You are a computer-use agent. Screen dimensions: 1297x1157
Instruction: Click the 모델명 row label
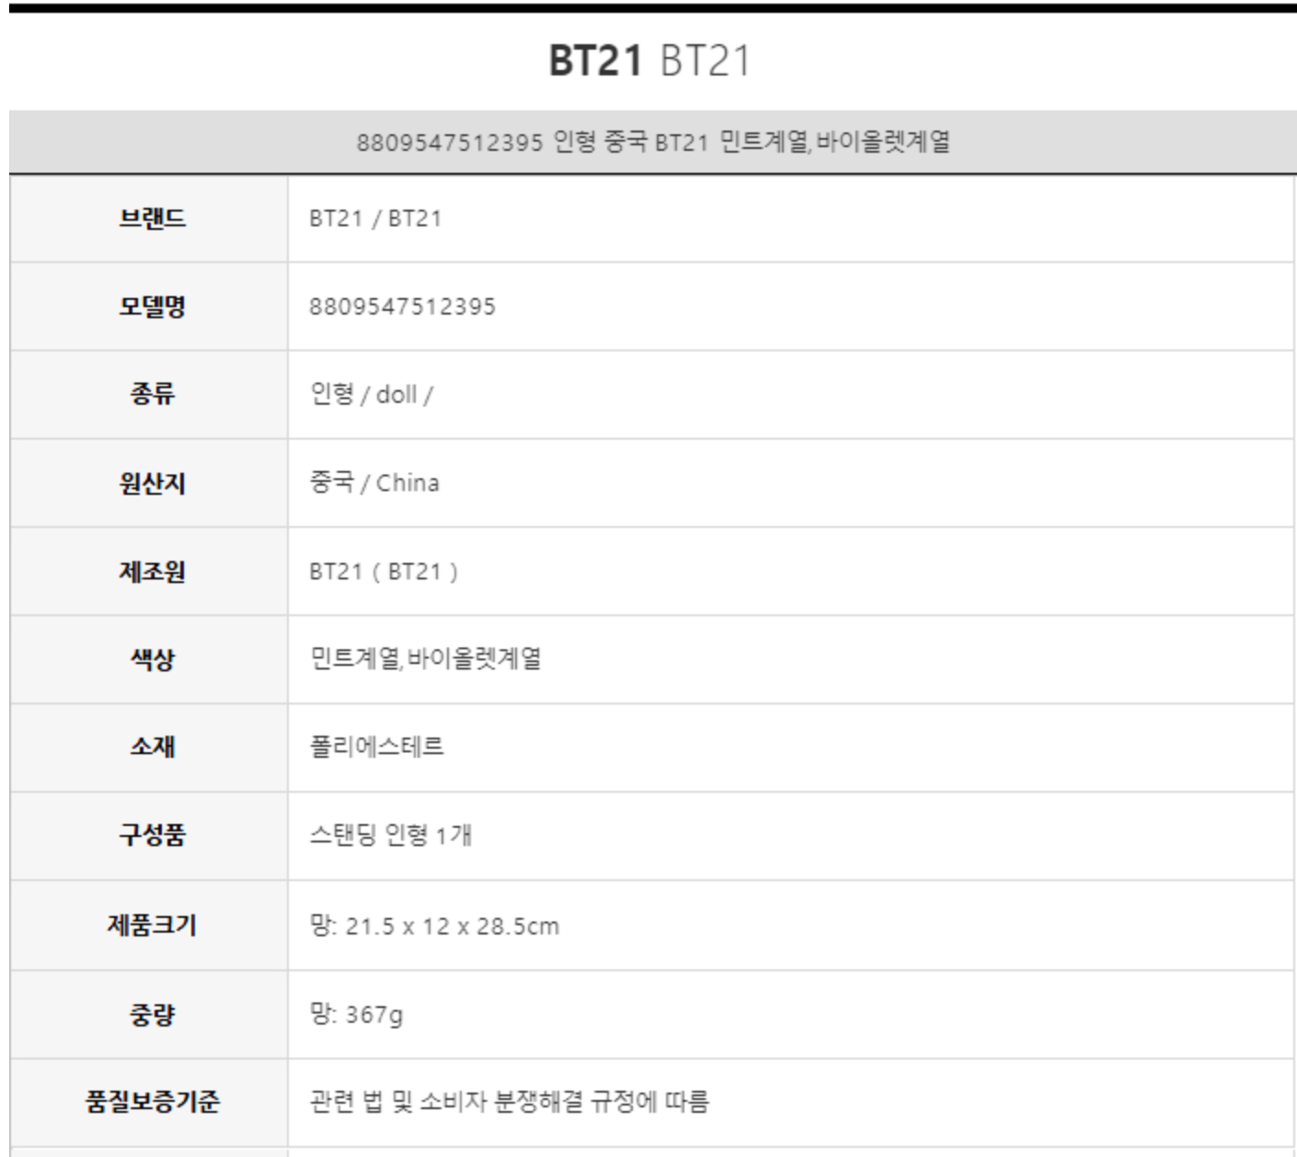coord(152,306)
